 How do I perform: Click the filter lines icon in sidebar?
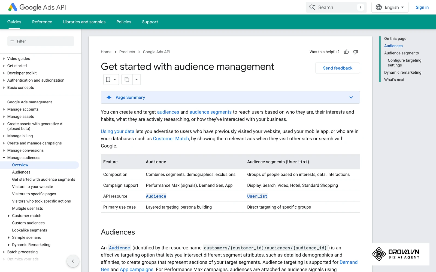pos(12,41)
